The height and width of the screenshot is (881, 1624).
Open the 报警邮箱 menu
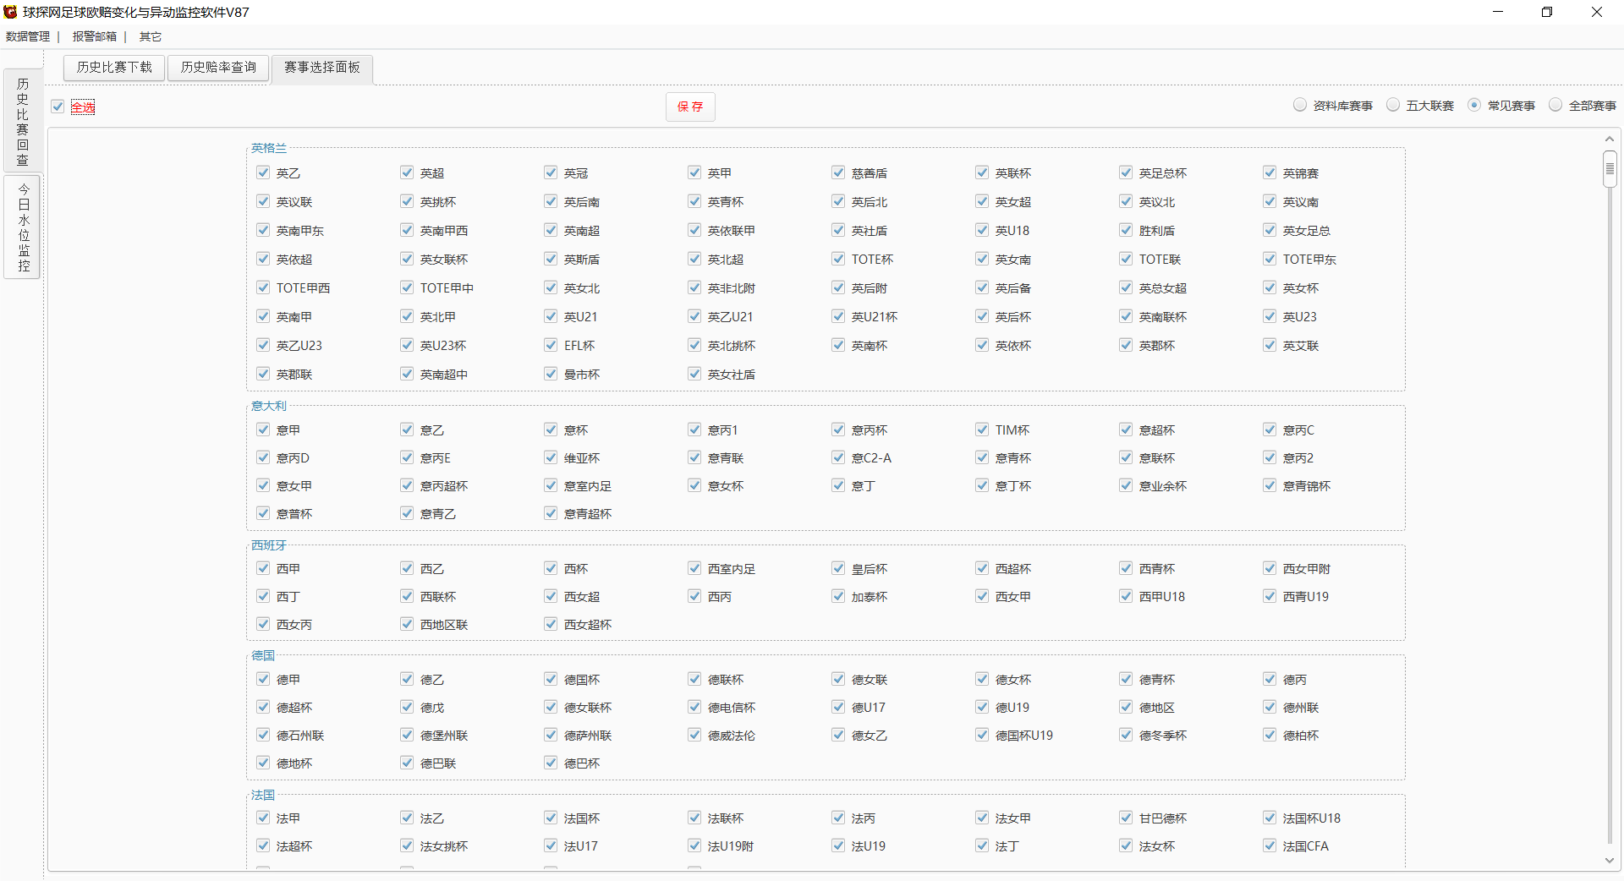(x=94, y=36)
